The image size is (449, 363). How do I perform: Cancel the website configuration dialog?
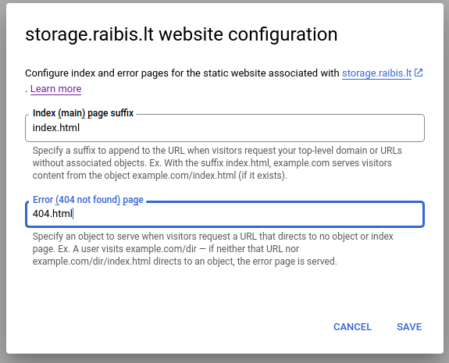352,327
